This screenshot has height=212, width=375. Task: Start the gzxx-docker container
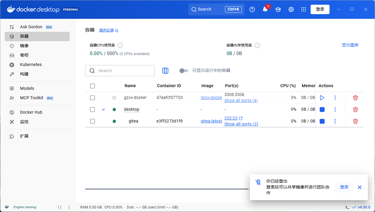[322, 98]
